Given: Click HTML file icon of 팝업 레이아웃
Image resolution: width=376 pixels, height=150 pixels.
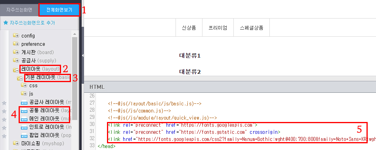Looking at the screenshot, I should [24, 136].
